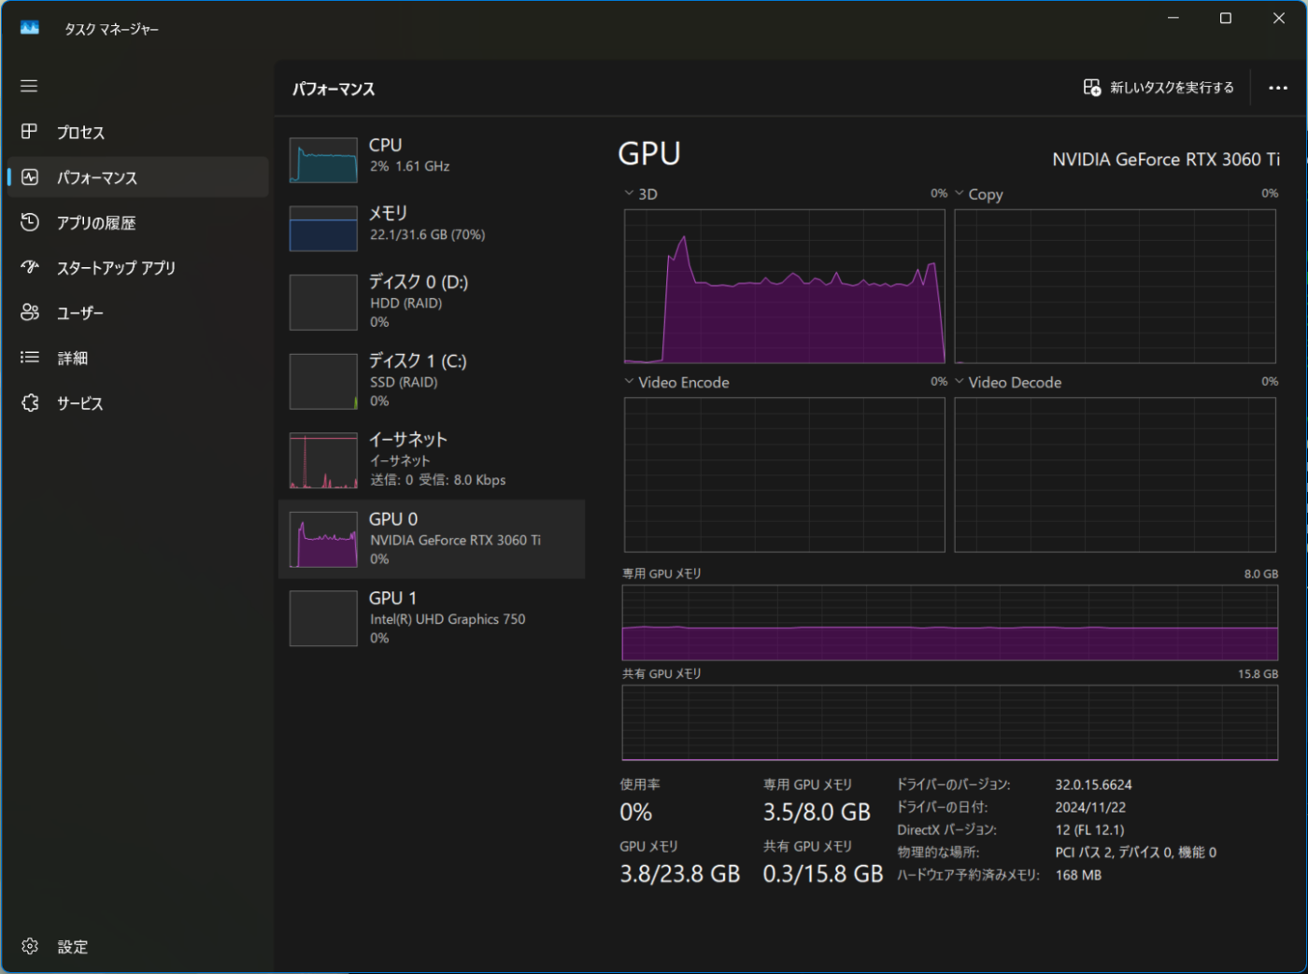Expand the 3D engine graph dropdown
Viewport: 1308px width, 974px height.
point(629,193)
